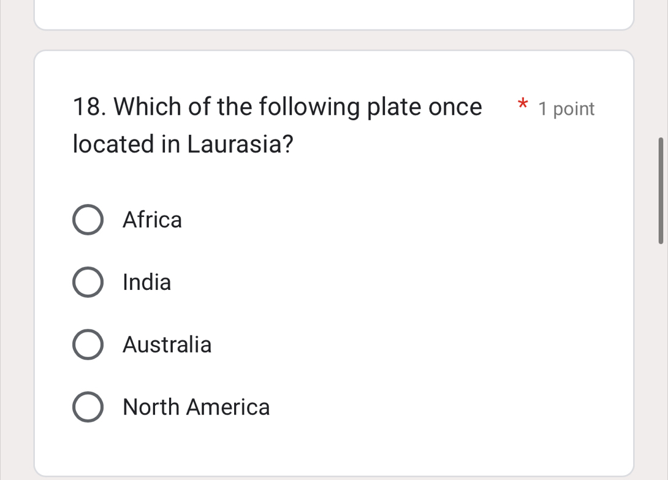Click the "1 point" label
This screenshot has height=480, width=668.
click(x=566, y=109)
